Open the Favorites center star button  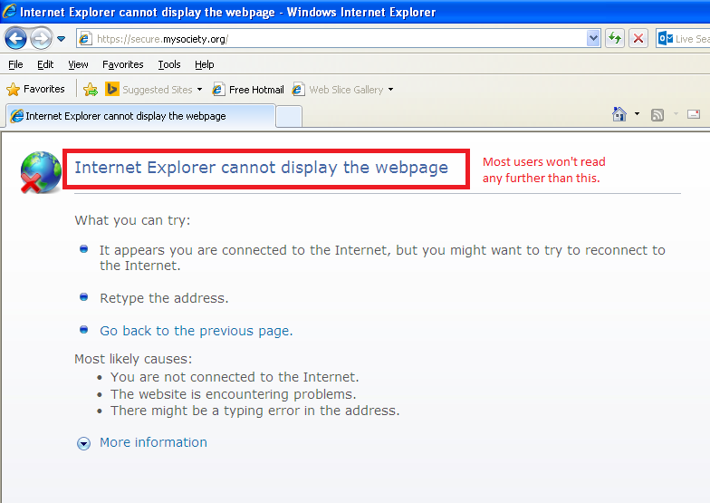[36, 89]
